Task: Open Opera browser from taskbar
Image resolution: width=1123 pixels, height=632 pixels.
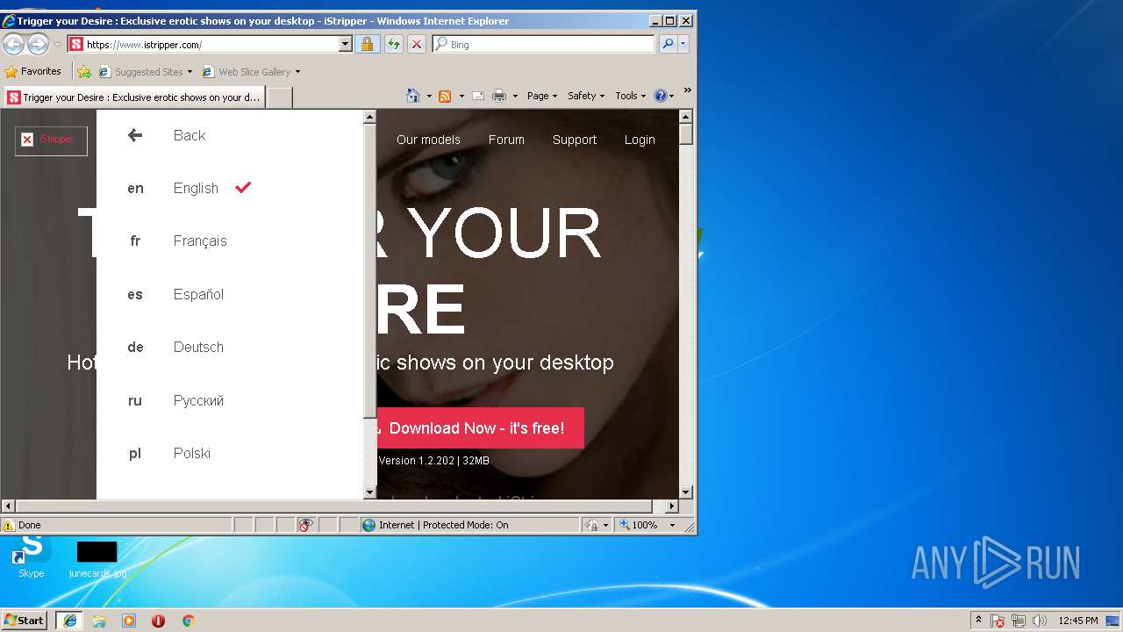Action: [x=159, y=621]
